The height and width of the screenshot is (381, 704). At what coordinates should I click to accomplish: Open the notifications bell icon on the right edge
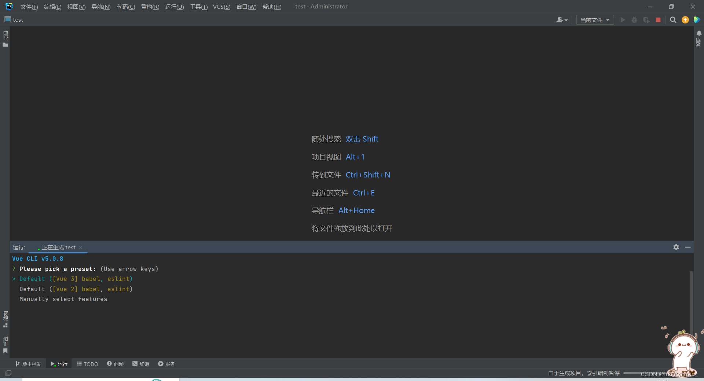tap(699, 33)
